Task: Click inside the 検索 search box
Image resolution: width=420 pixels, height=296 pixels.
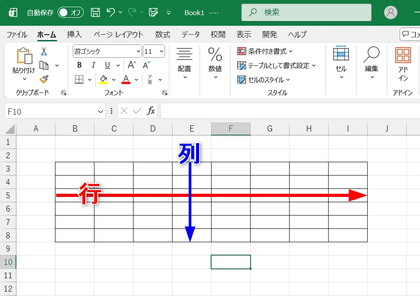Action: point(306,13)
